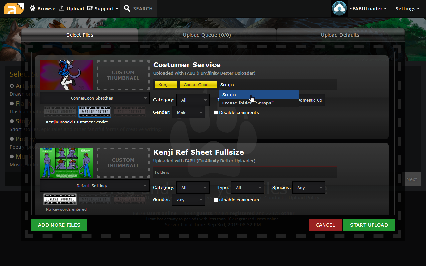This screenshot has width=426, height=266.
Task: Select Adult Content rating for Kenji Ref Sheet
Action: point(130,199)
